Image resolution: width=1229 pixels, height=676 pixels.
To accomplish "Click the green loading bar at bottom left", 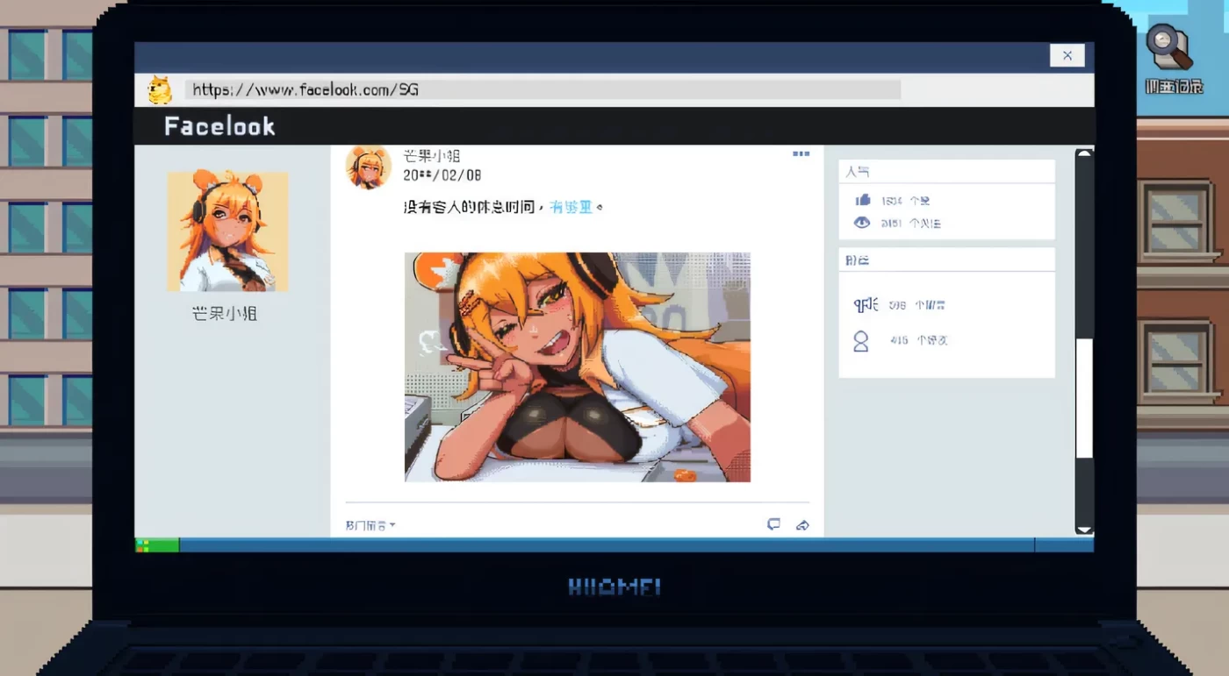I will (x=158, y=544).
